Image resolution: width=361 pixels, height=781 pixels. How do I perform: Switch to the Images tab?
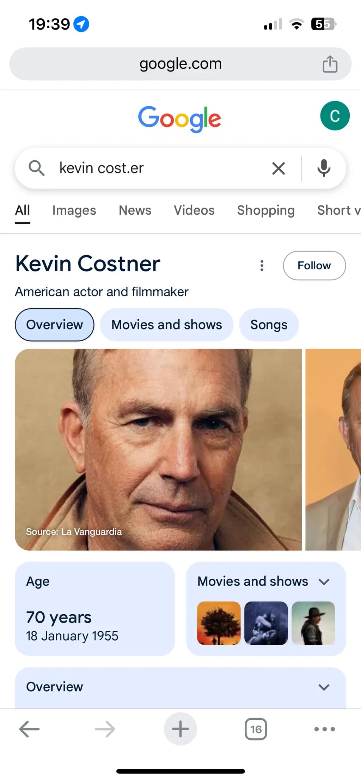coord(74,210)
